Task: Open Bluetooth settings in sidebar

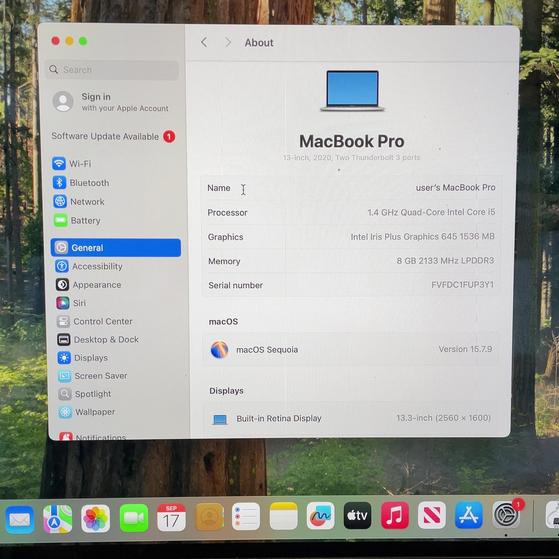Action: 81,183
